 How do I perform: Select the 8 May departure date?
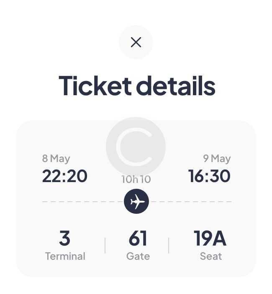coord(56,159)
